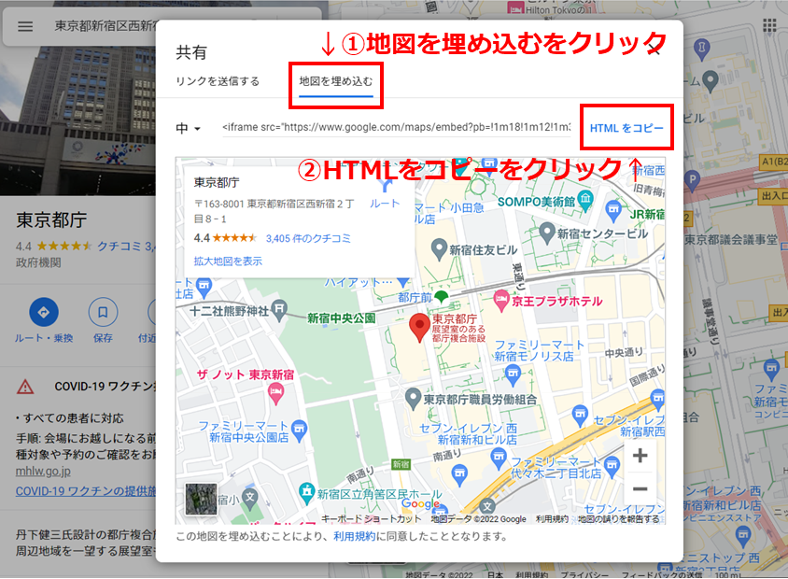Click the ルート・乗換 directions icon
This screenshot has width=788, height=579.
coord(44,312)
